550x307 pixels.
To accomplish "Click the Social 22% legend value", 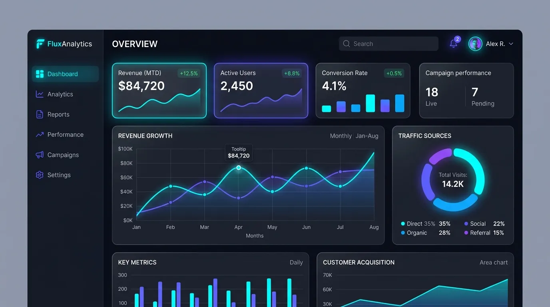I will click(x=499, y=224).
